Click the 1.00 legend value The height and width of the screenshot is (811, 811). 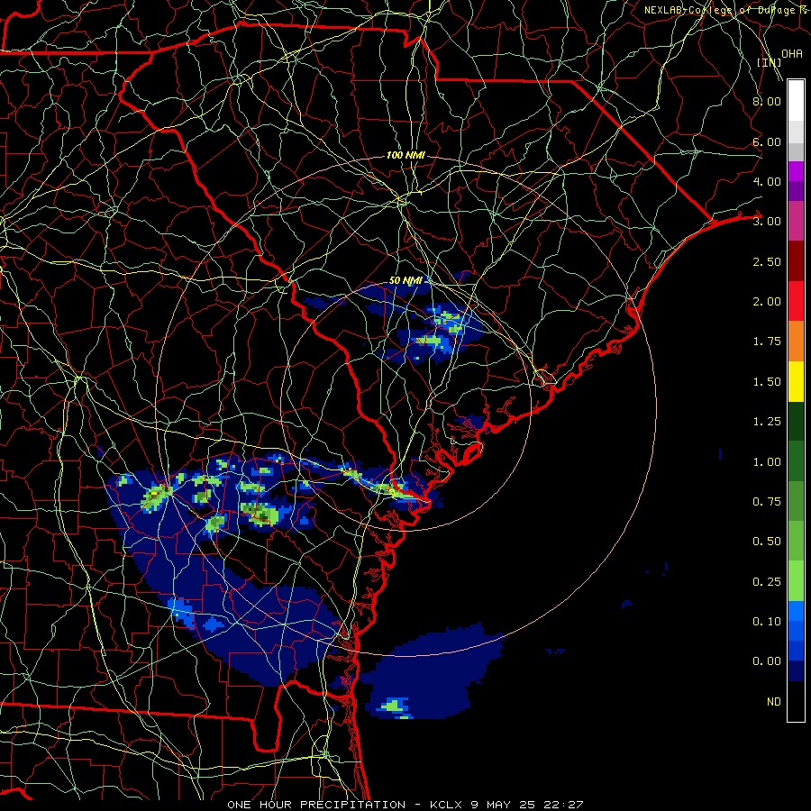point(767,462)
